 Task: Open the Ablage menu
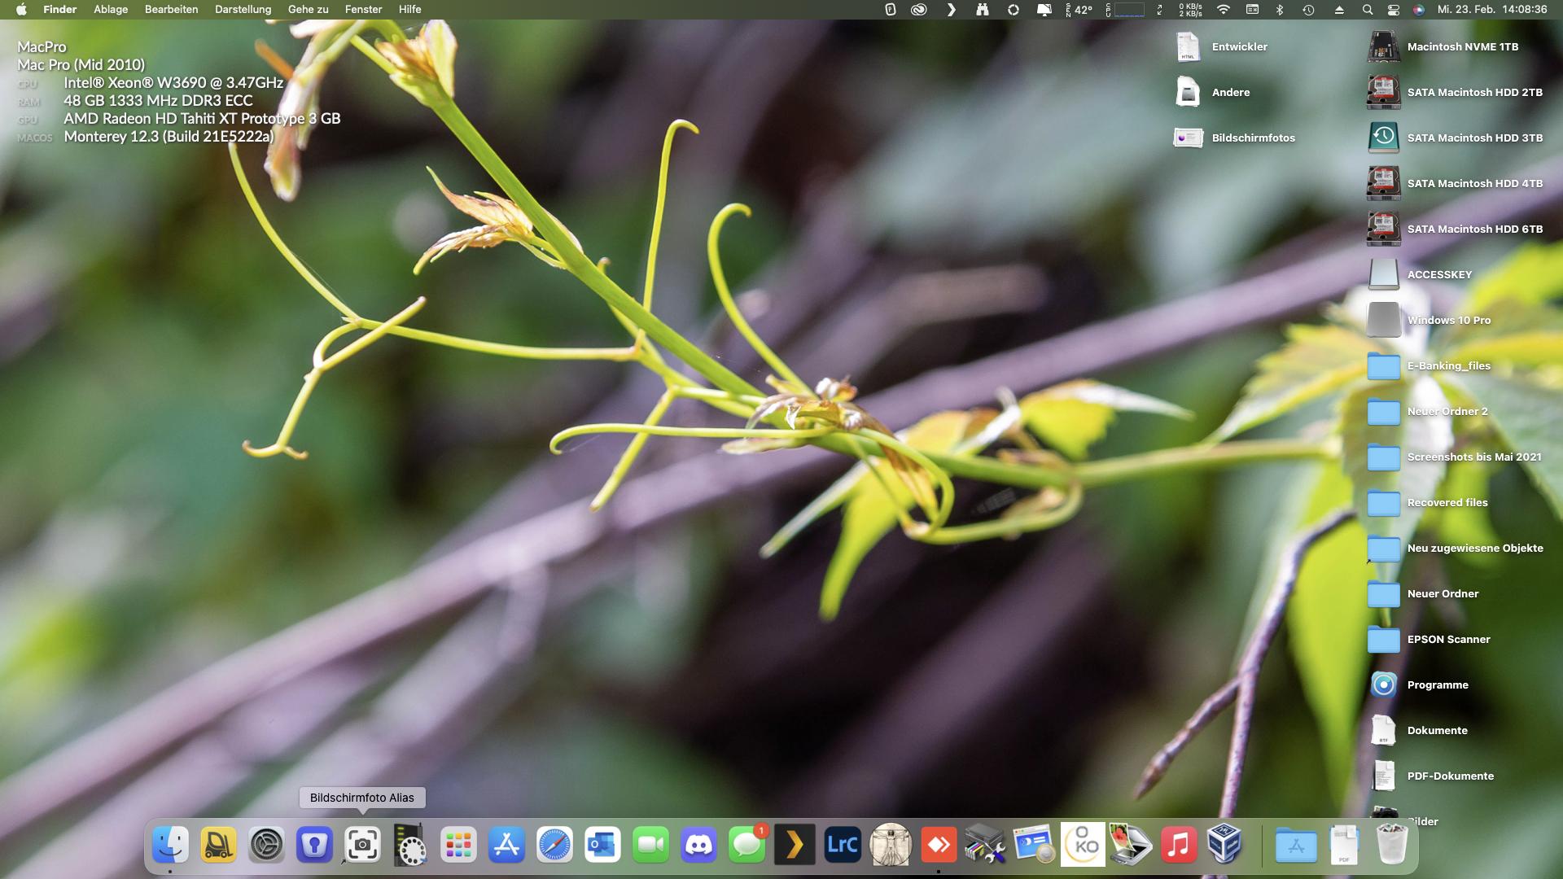(111, 10)
